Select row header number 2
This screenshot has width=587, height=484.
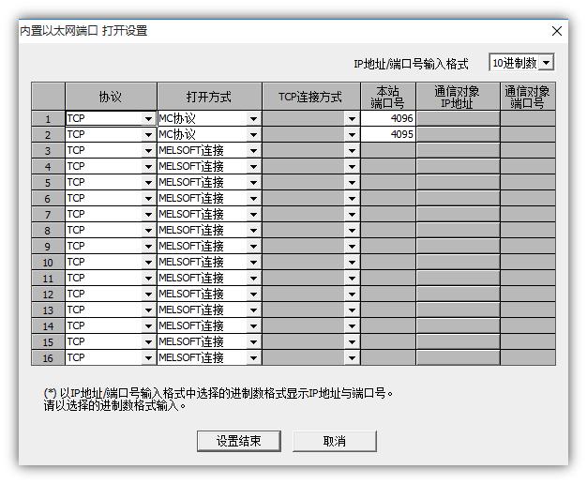(48, 134)
